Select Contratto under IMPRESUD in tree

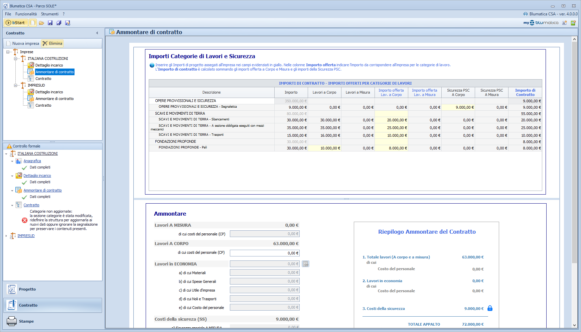click(x=43, y=105)
